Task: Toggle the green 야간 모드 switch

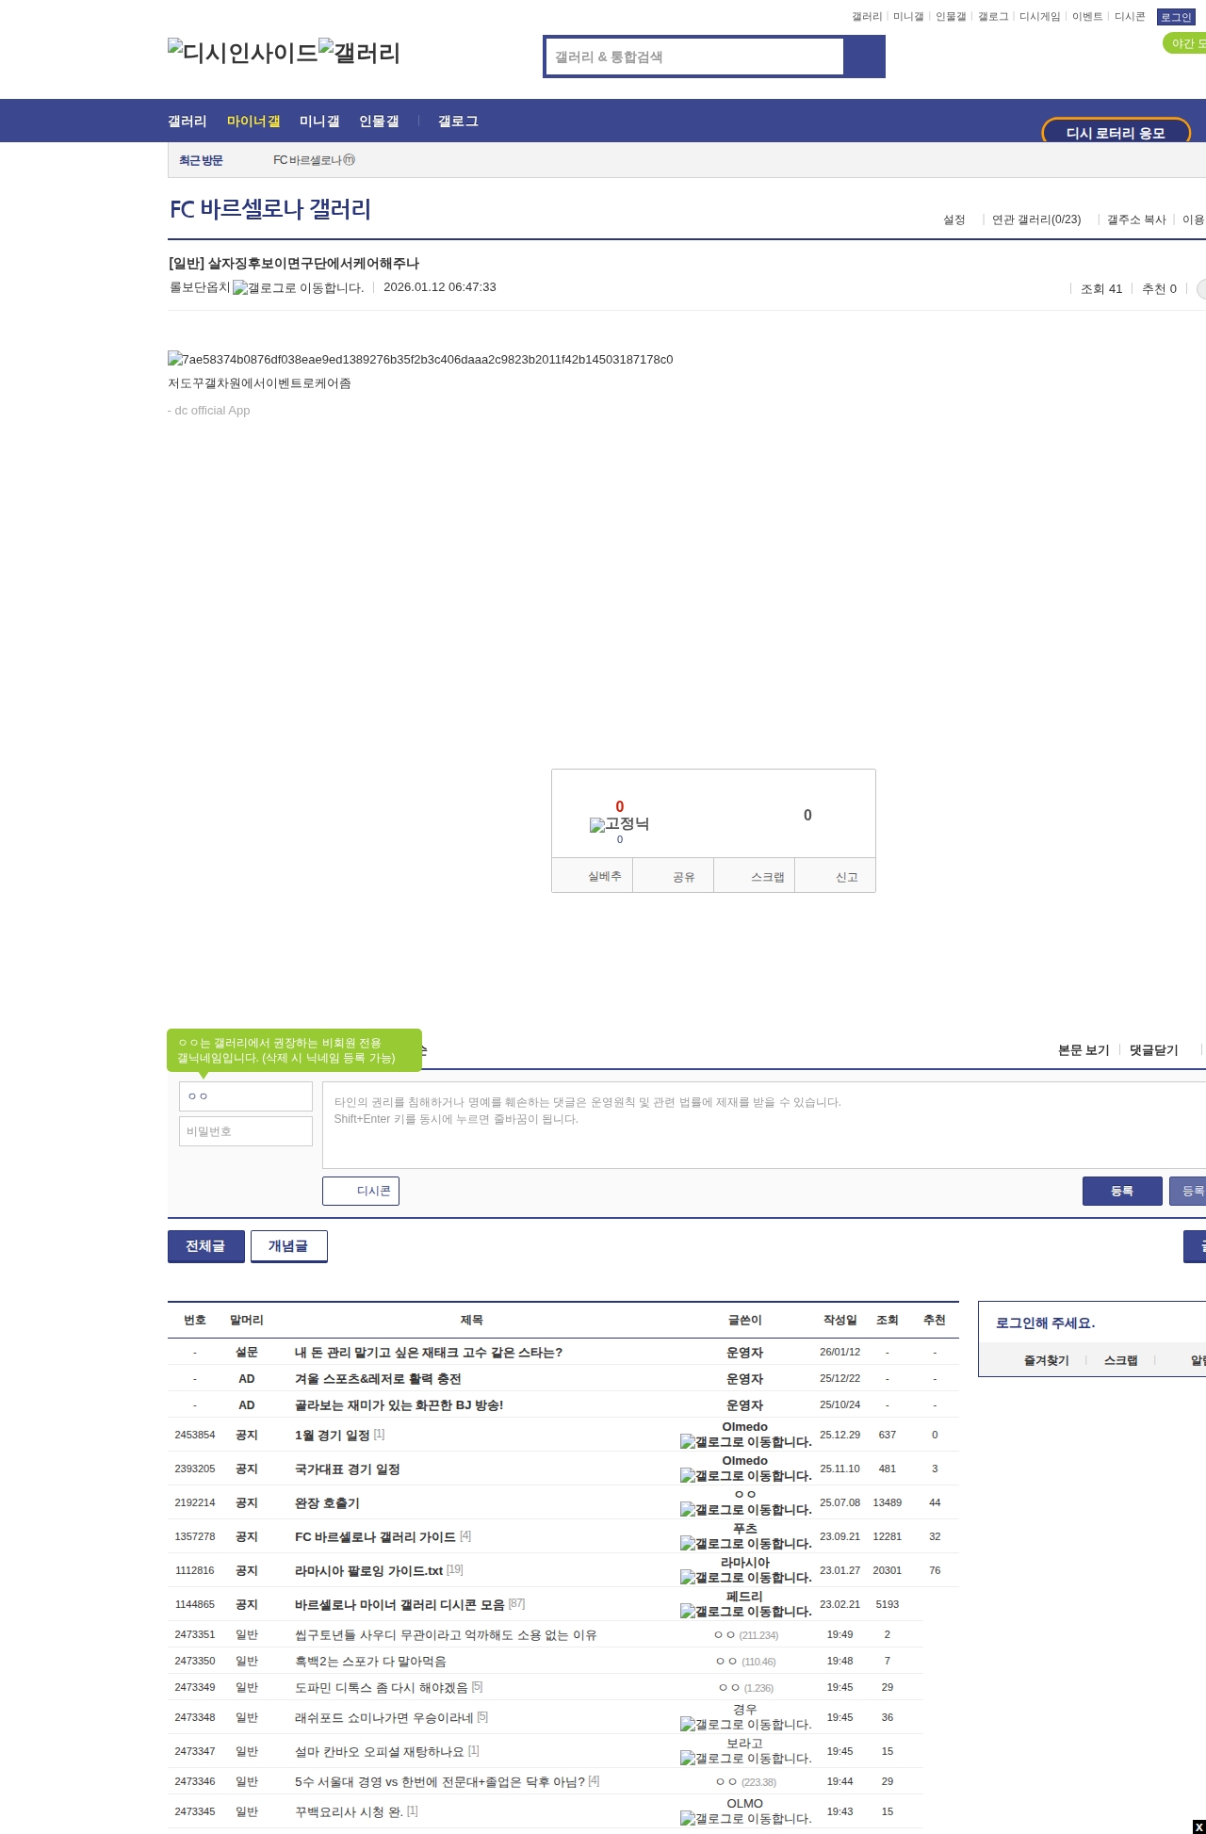Action: coord(1185,43)
